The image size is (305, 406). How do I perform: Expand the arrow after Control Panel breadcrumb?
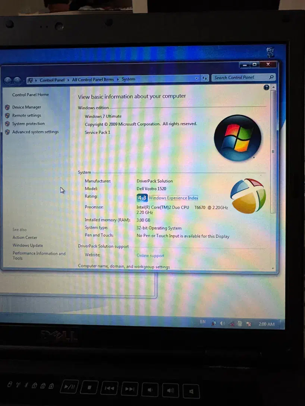pos(68,80)
